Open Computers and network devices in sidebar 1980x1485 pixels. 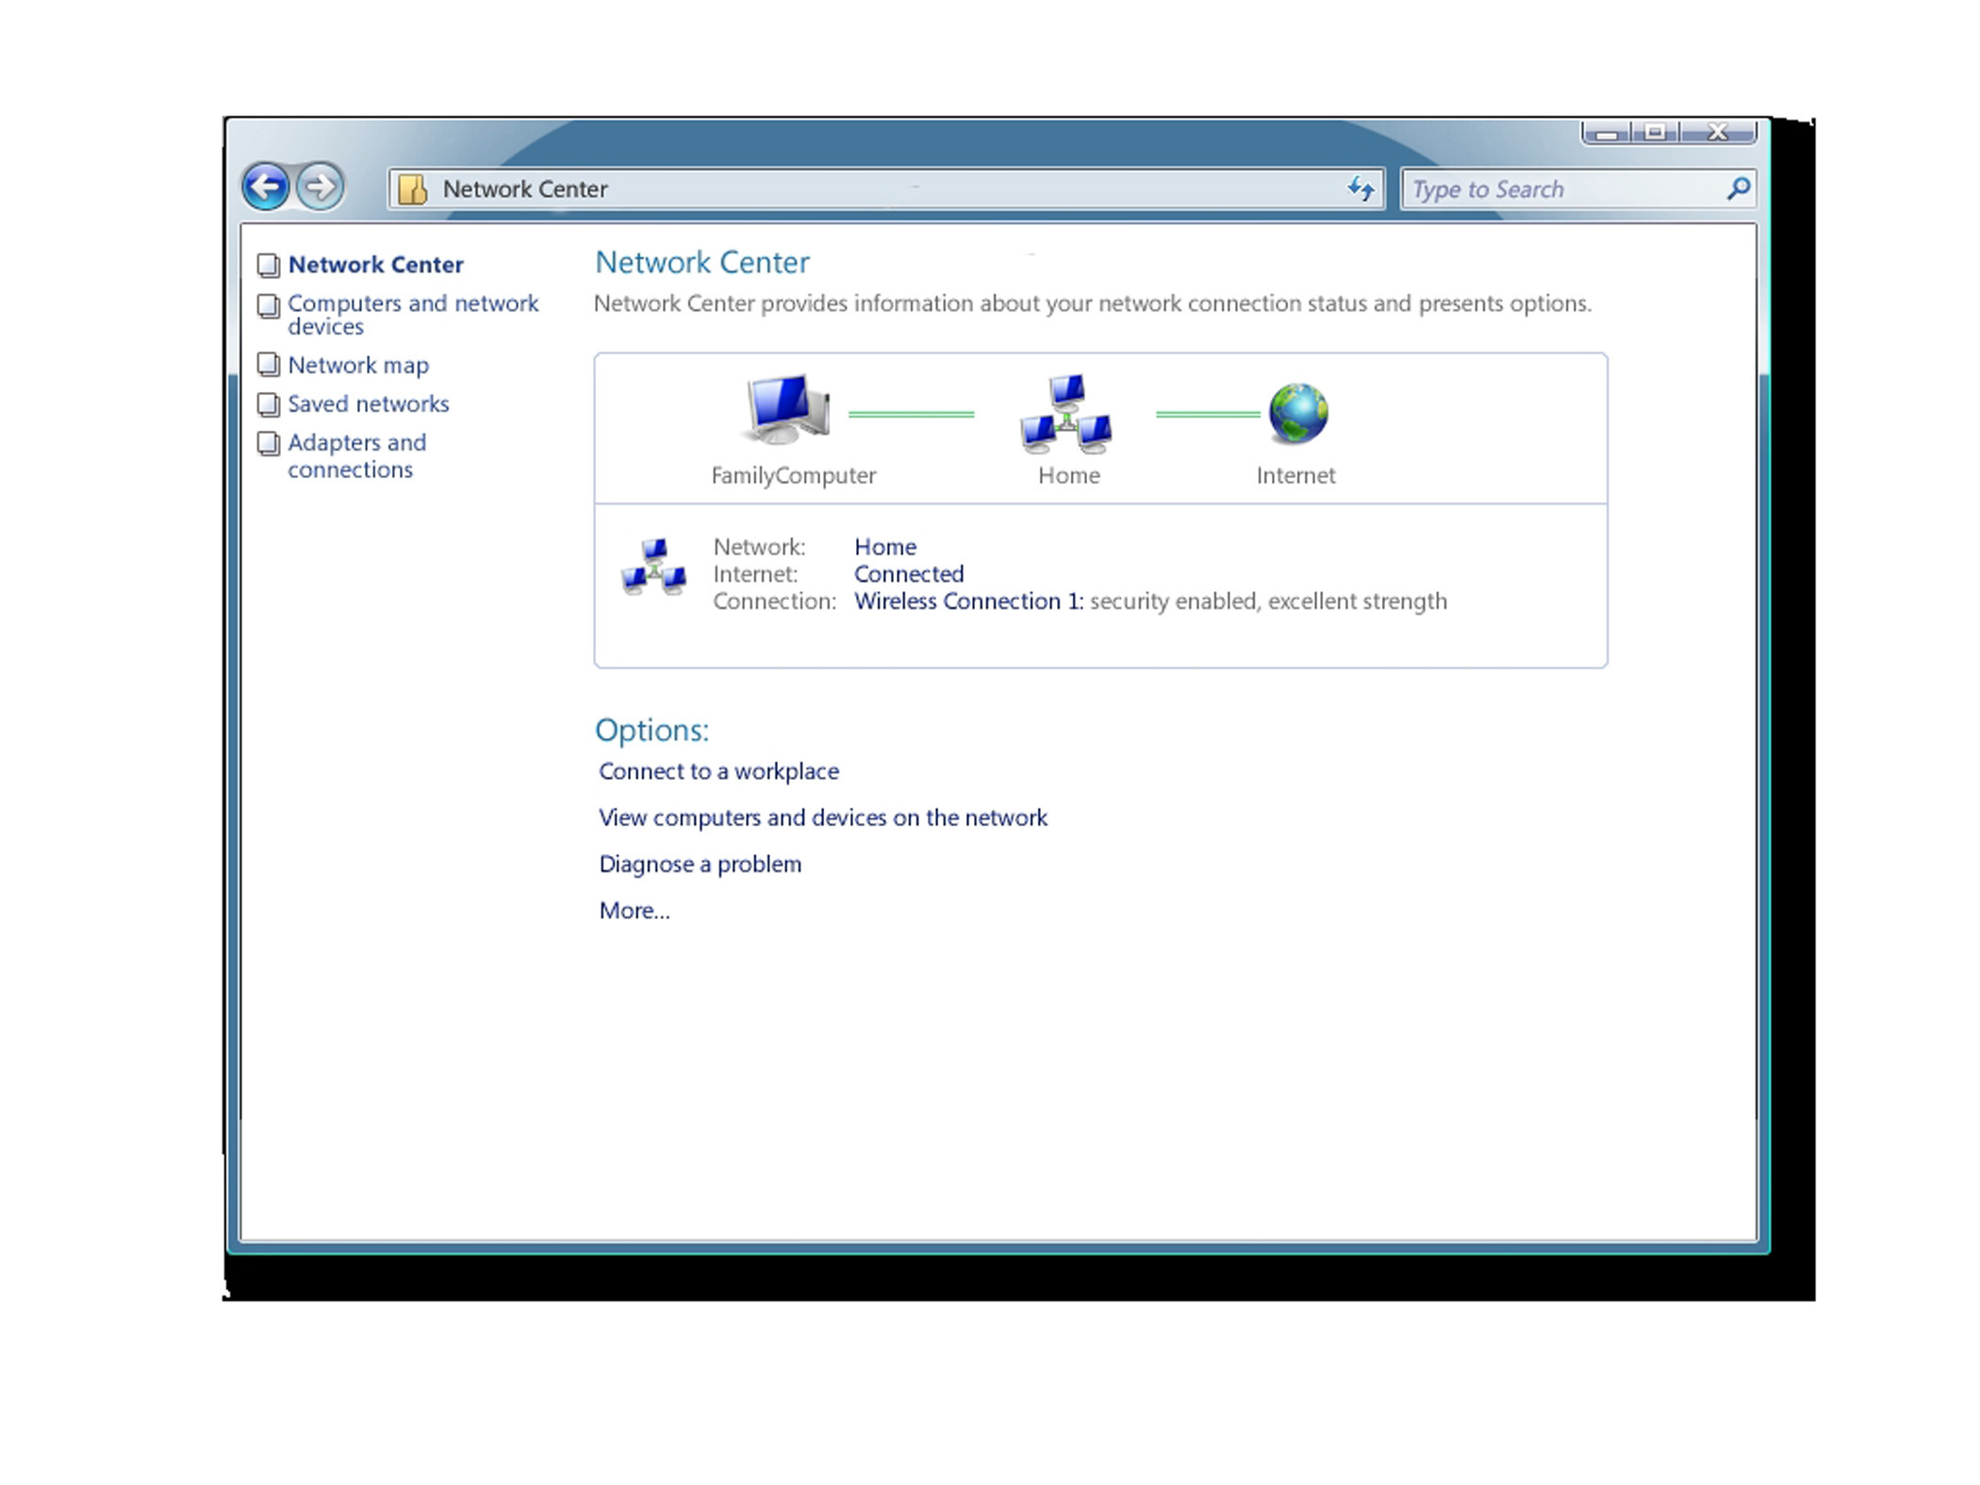click(412, 314)
